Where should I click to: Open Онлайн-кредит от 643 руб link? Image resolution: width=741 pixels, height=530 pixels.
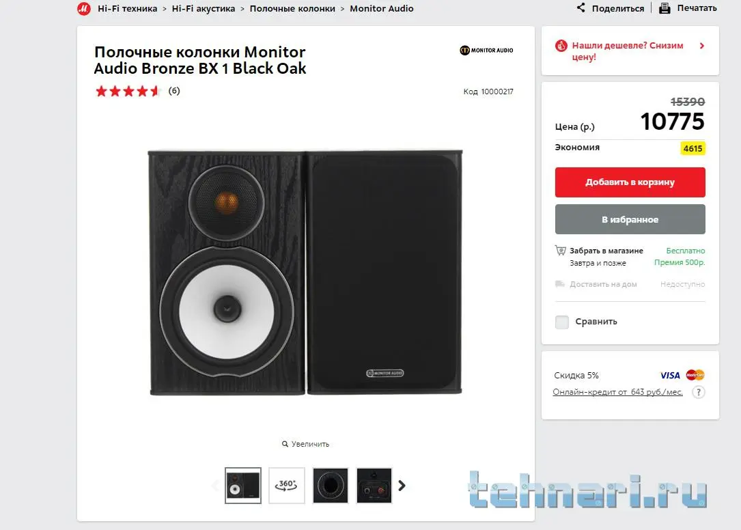tap(617, 392)
